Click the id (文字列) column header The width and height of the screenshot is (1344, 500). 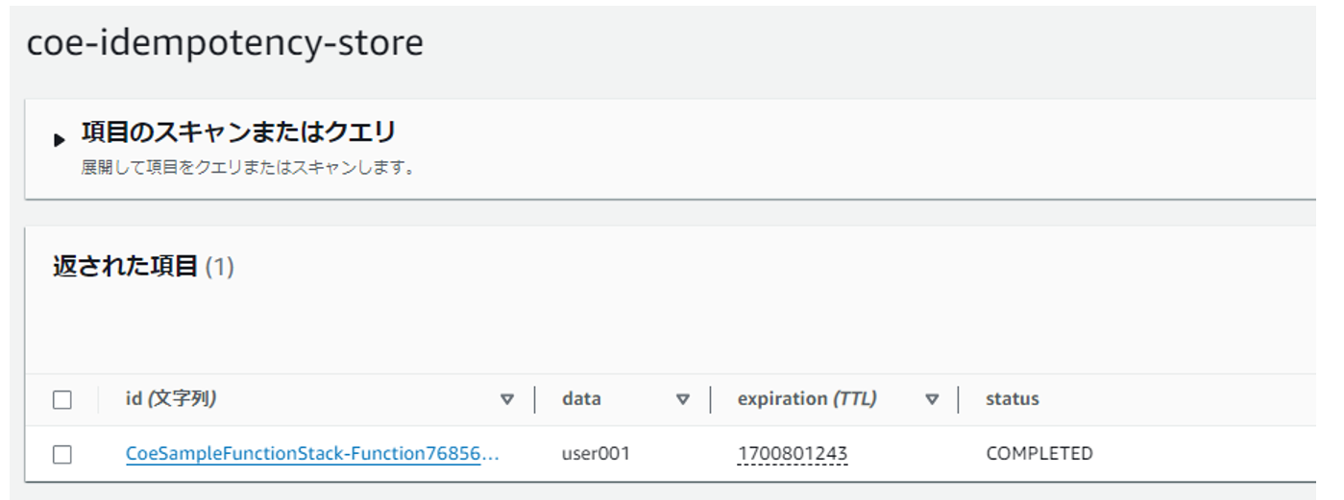click(171, 399)
